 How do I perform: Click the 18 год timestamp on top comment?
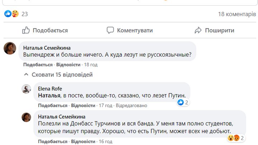pos(91,65)
